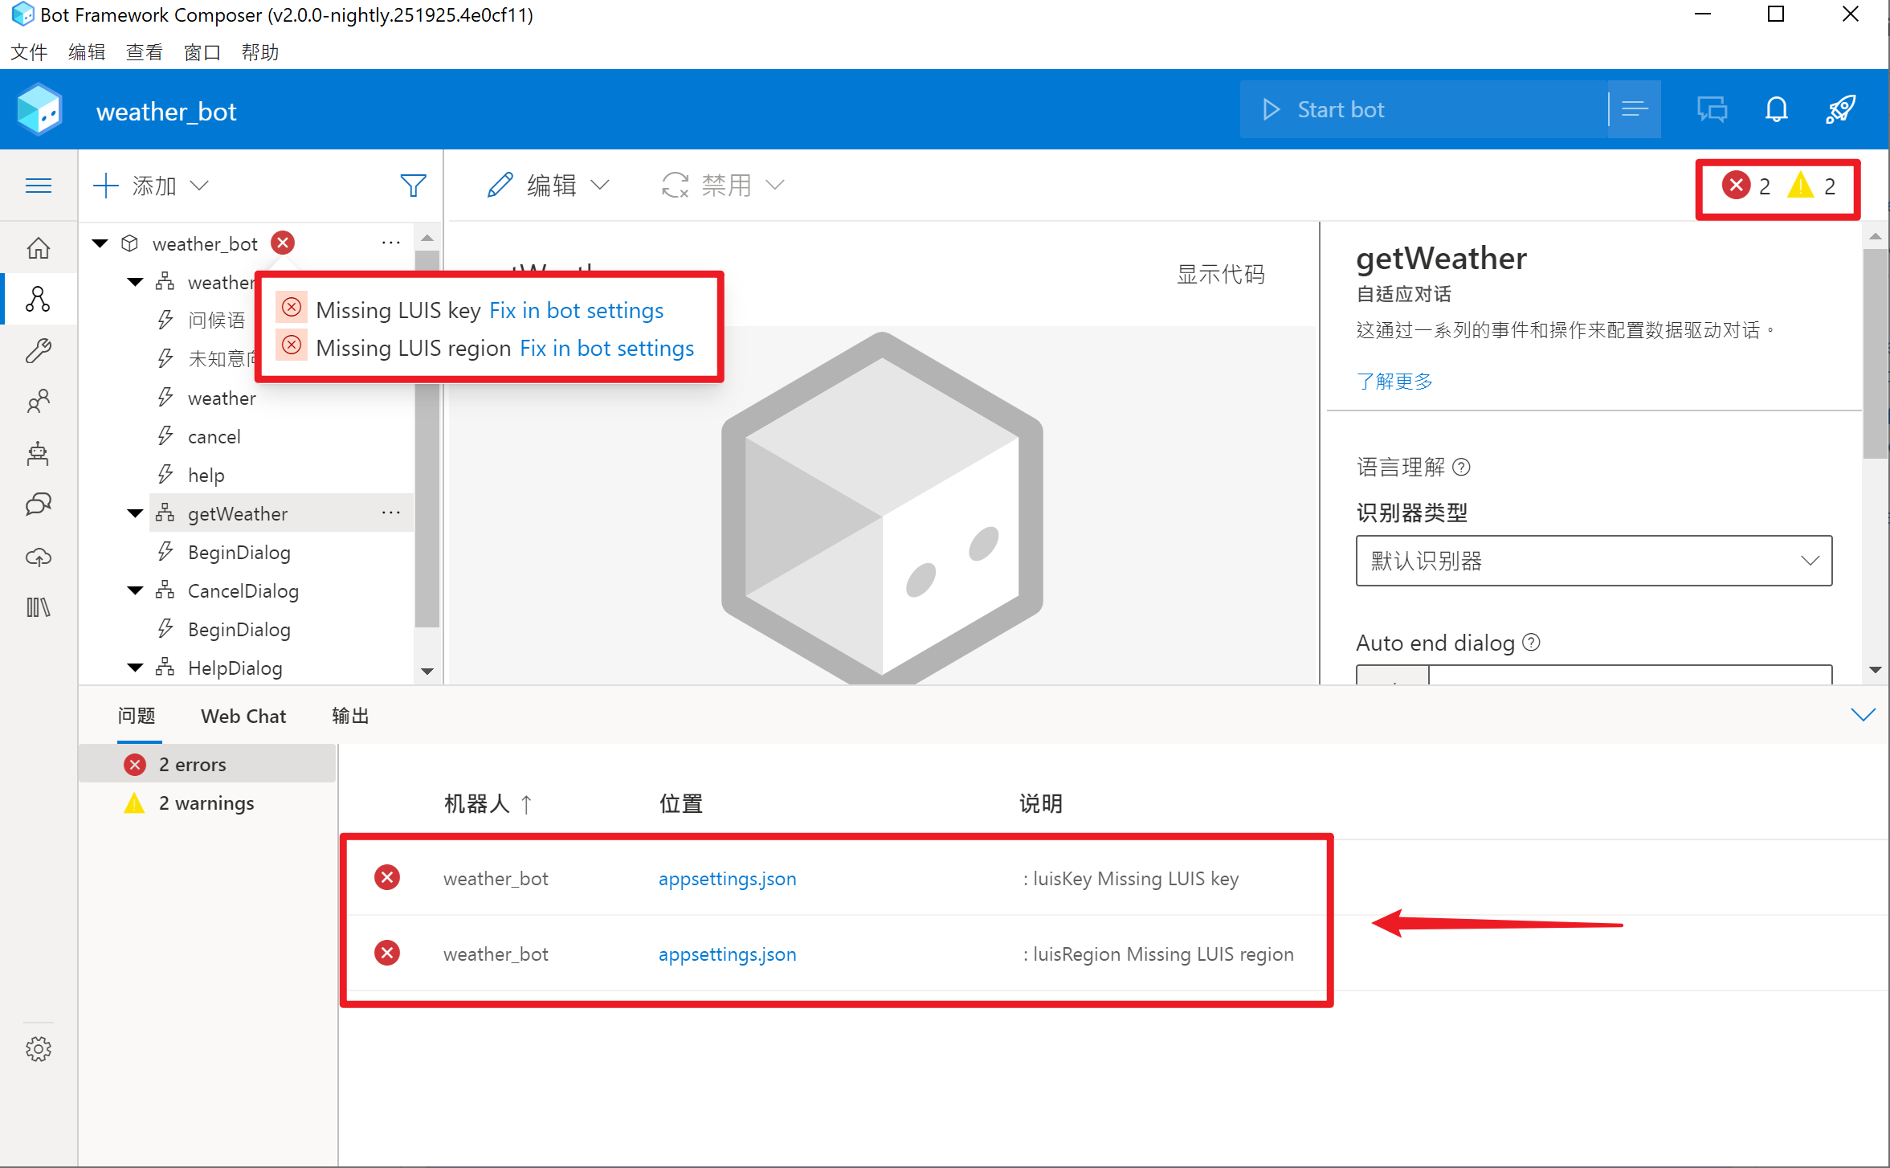This screenshot has width=1890, height=1168.
Task: Open the 文件 menu
Action: tap(29, 52)
